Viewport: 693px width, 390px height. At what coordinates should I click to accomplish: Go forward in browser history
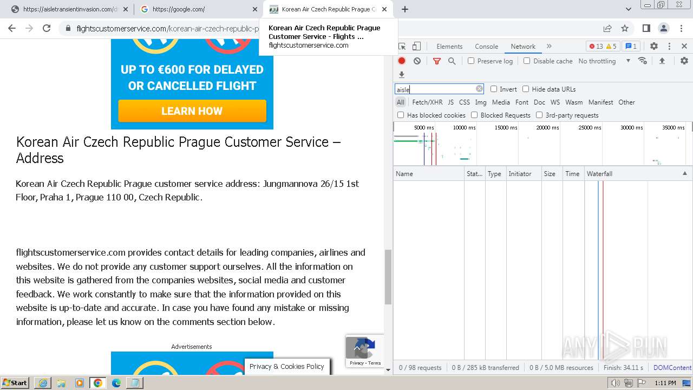tap(29, 28)
